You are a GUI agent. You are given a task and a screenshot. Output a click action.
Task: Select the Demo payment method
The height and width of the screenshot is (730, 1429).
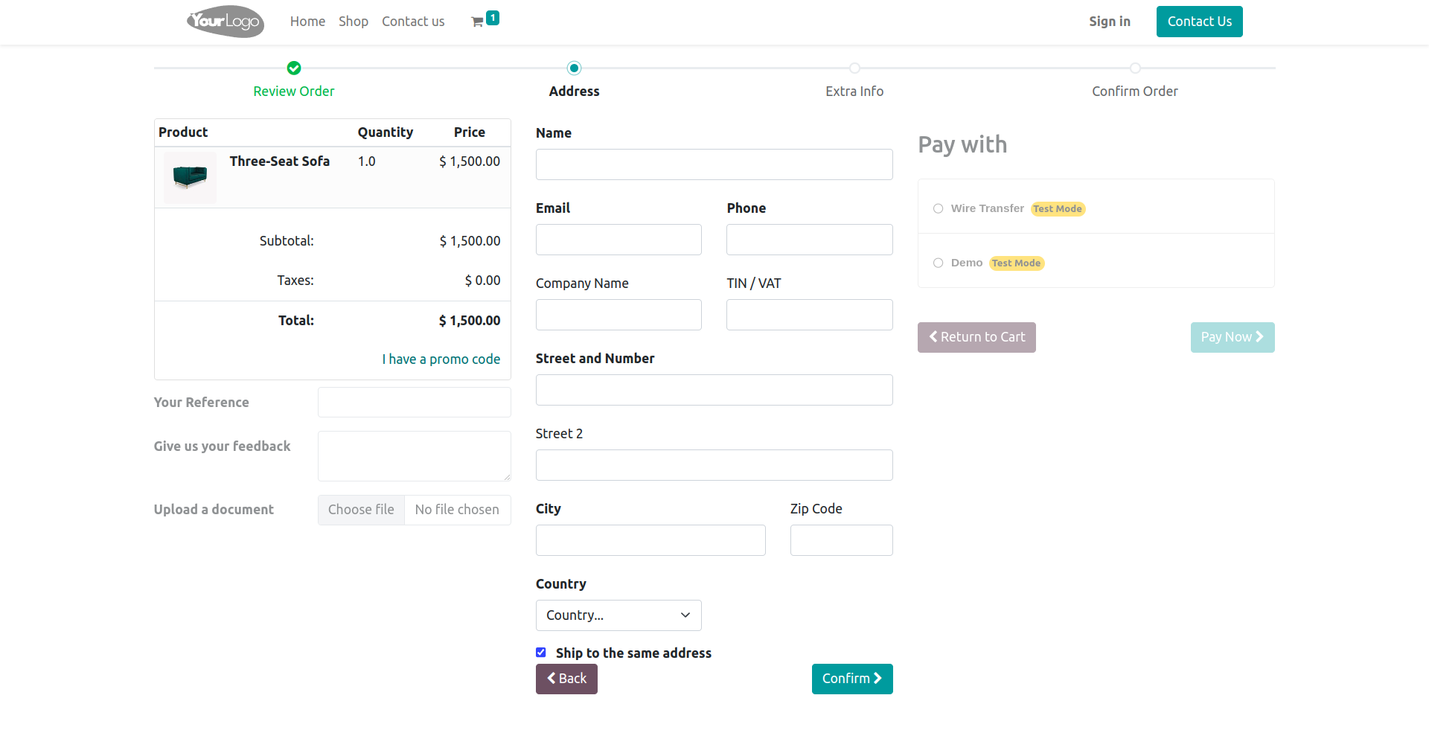[x=939, y=263]
